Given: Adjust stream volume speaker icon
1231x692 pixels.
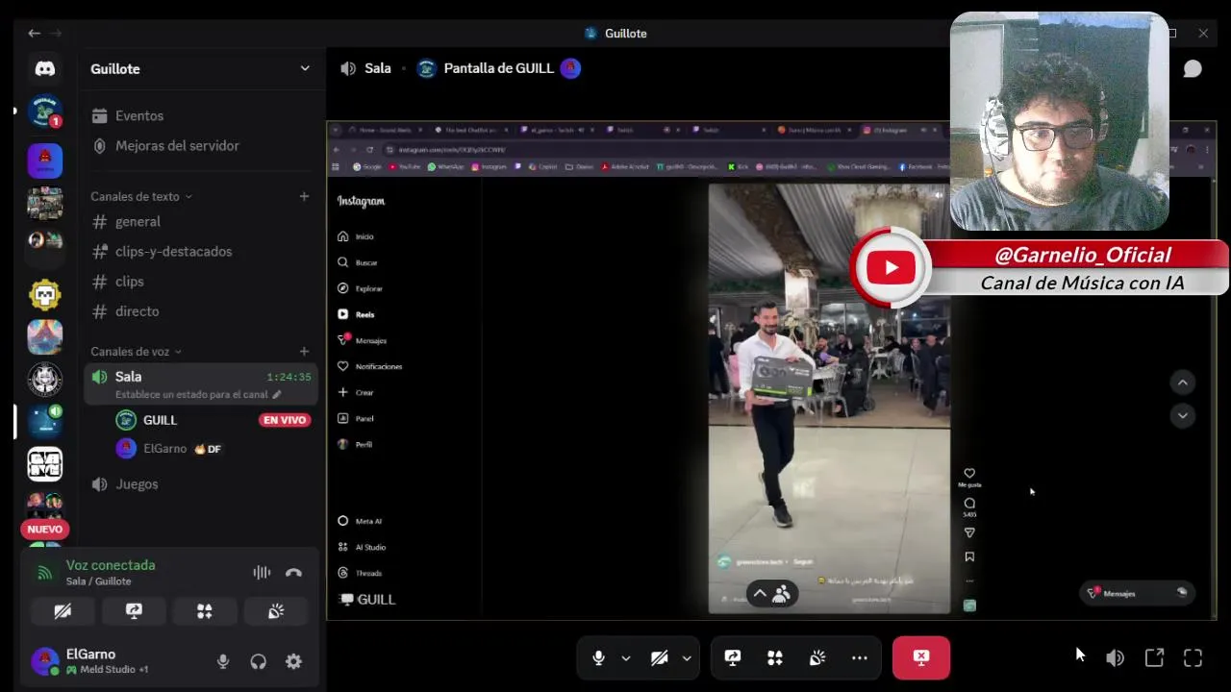Looking at the screenshot, I should tap(1115, 658).
